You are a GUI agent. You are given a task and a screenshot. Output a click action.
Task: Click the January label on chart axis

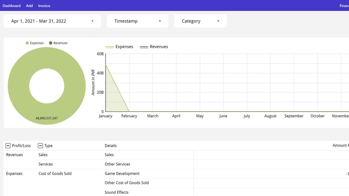pyautogui.click(x=106, y=116)
